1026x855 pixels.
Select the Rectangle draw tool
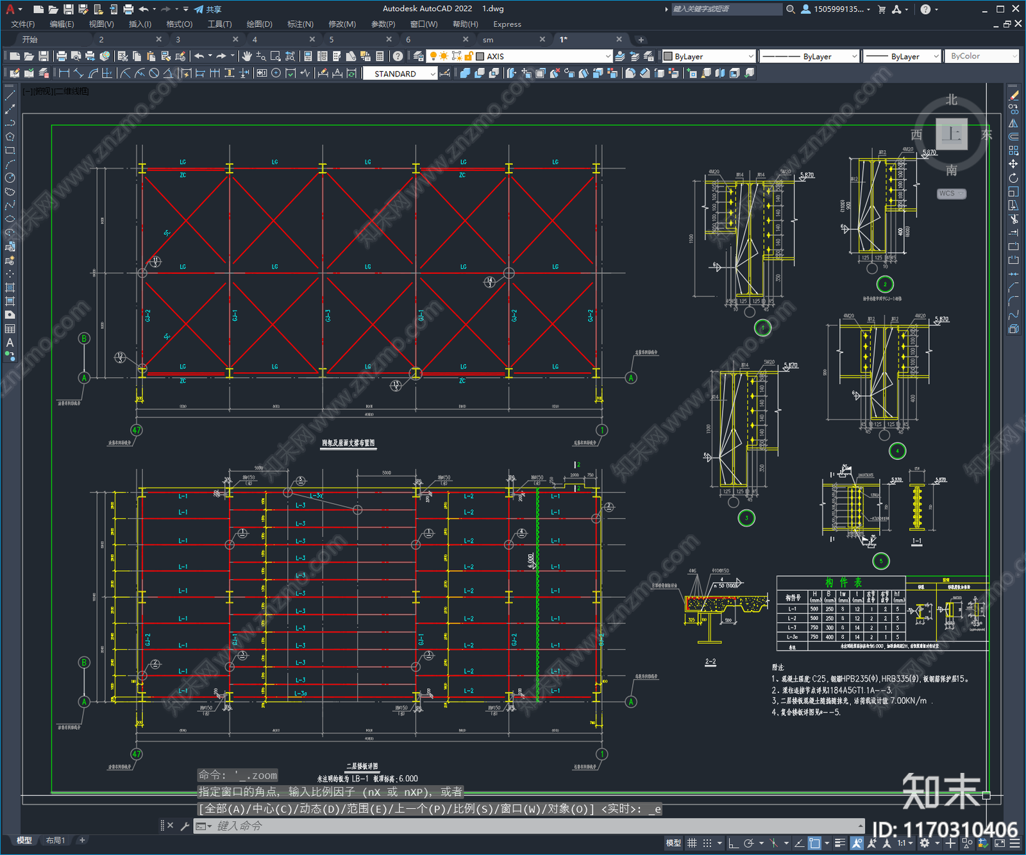pyautogui.click(x=10, y=151)
